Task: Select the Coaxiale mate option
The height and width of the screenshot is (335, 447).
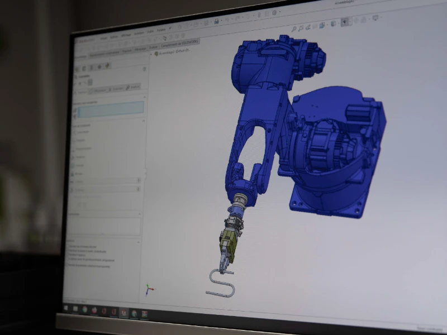Action: [78, 165]
